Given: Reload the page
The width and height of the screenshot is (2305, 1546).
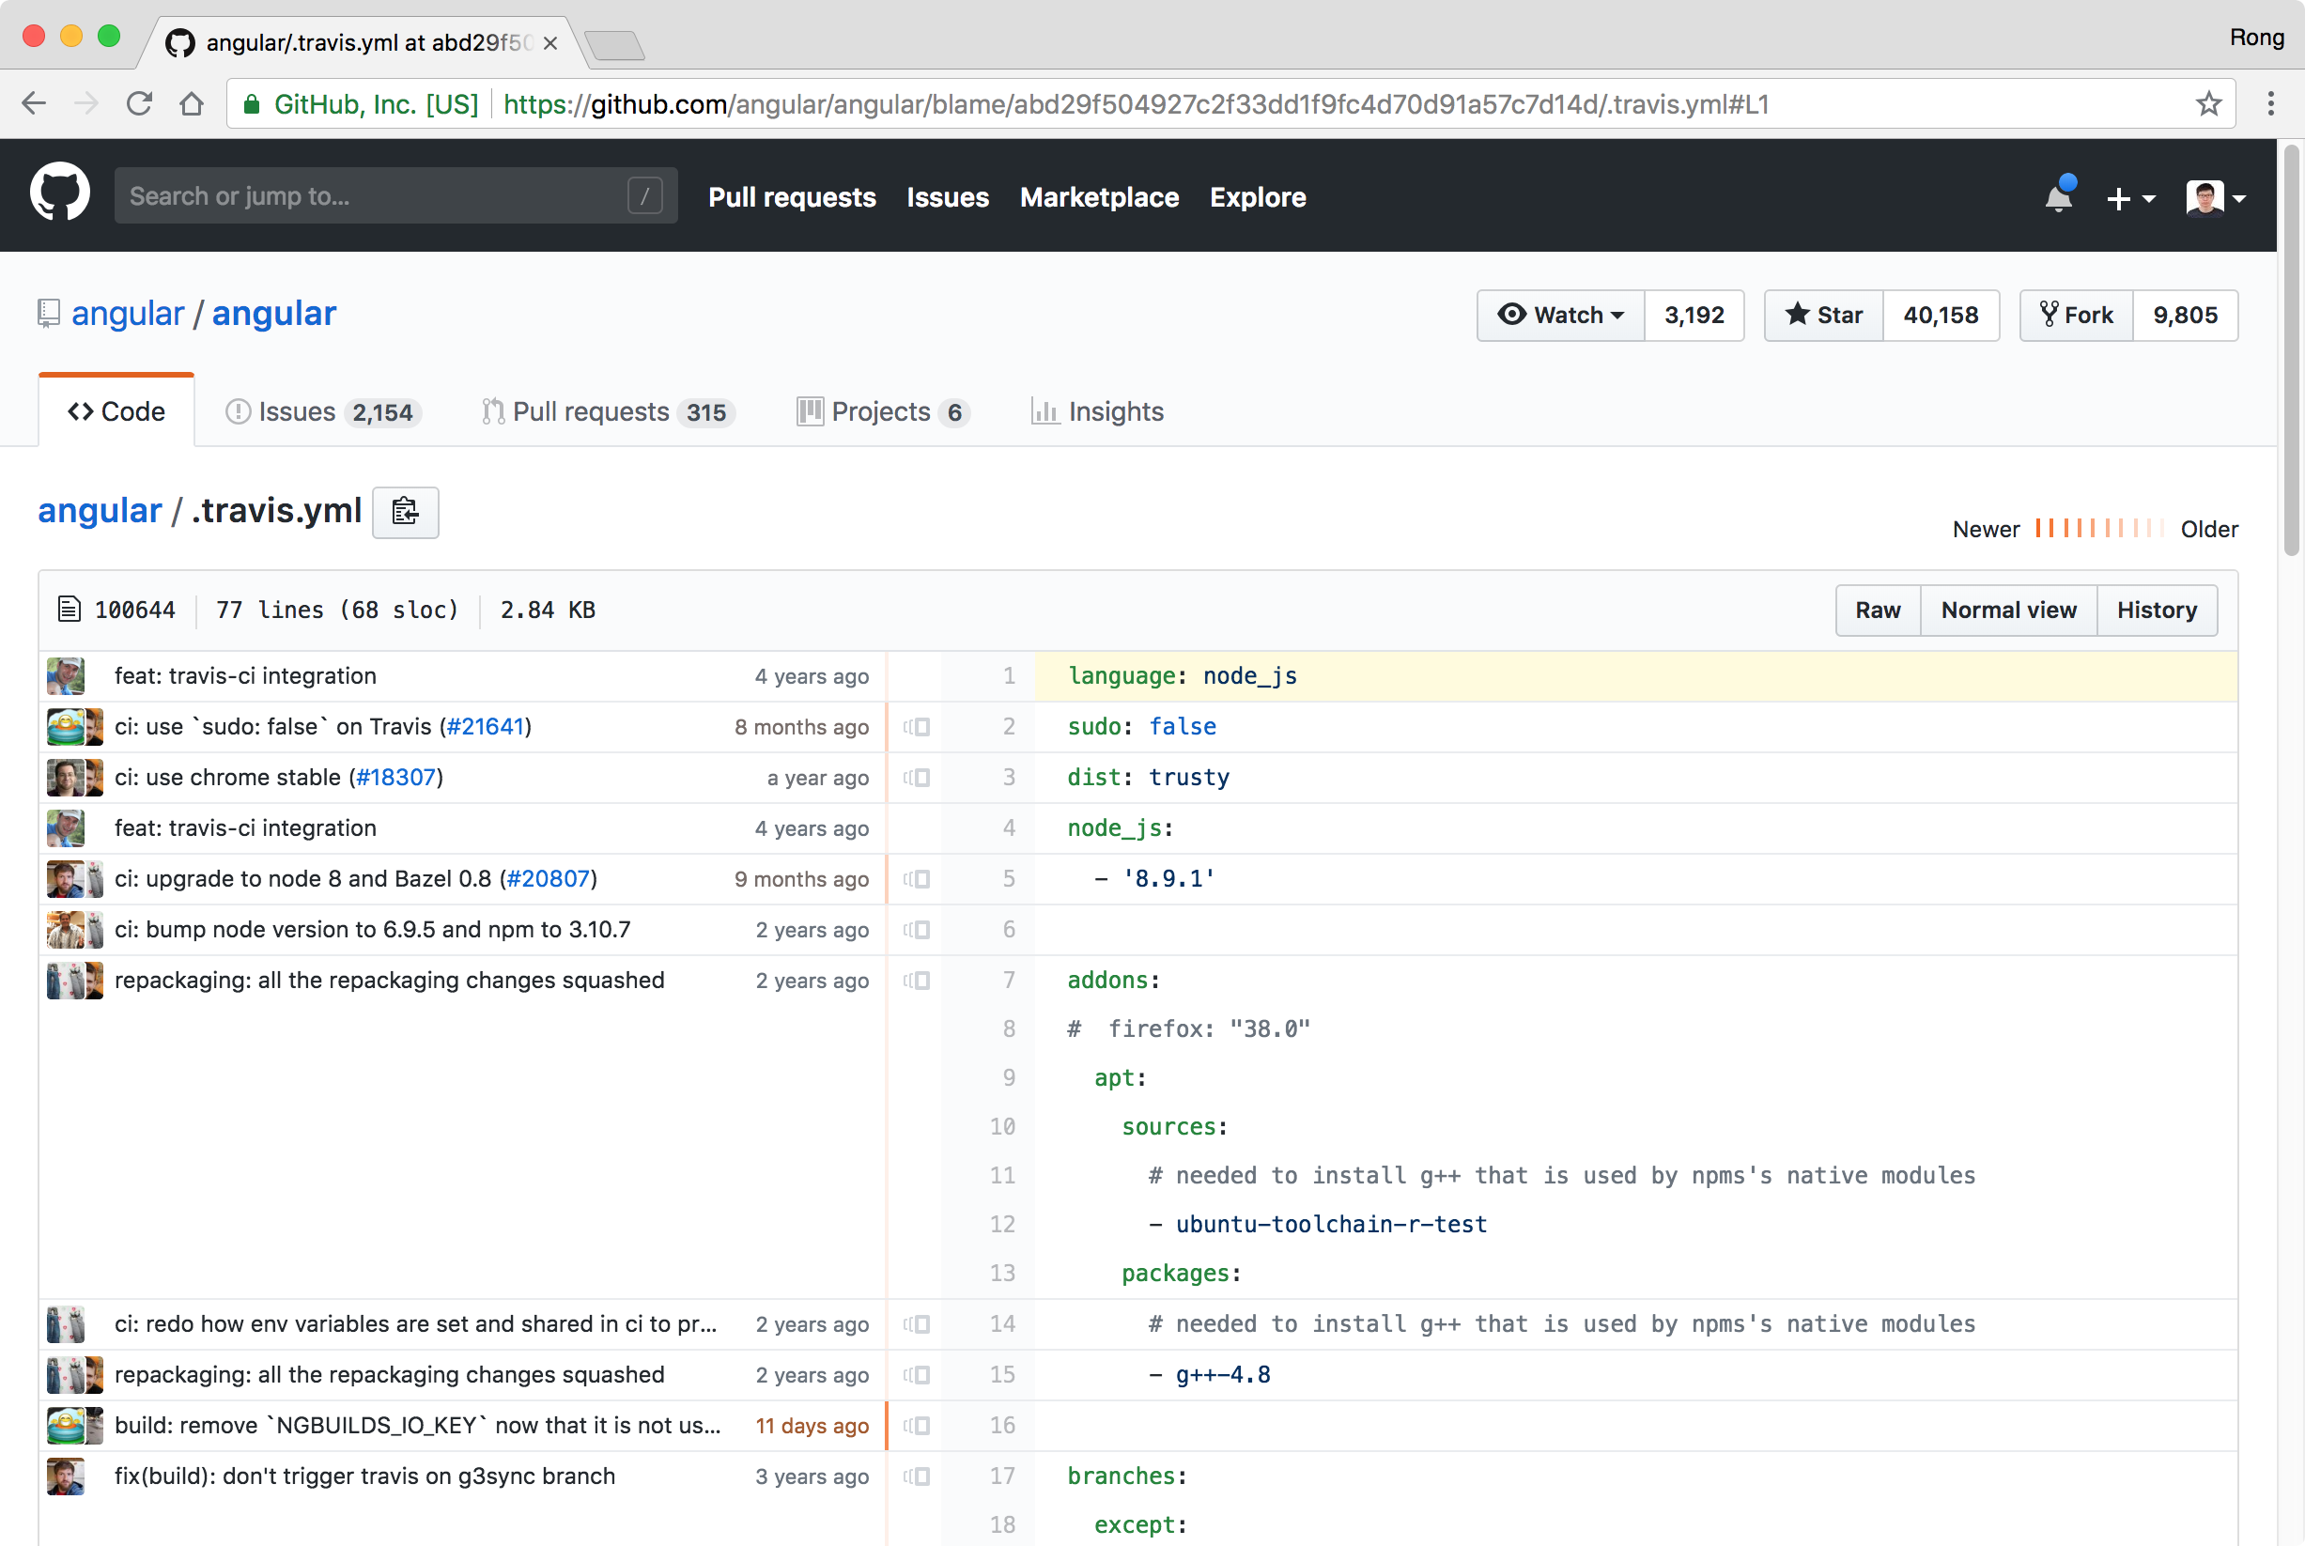Looking at the screenshot, I should 139,103.
